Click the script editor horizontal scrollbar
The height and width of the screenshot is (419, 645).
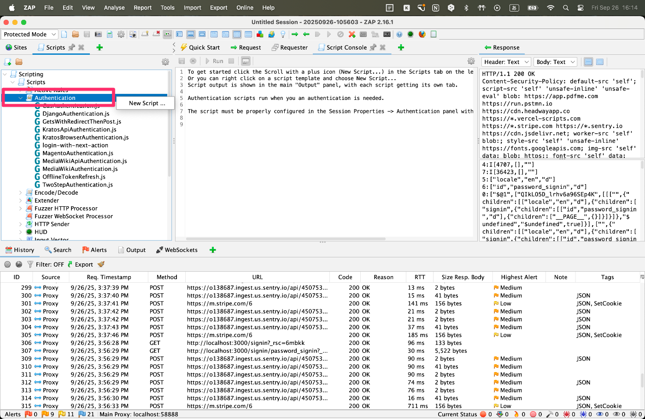point(286,239)
